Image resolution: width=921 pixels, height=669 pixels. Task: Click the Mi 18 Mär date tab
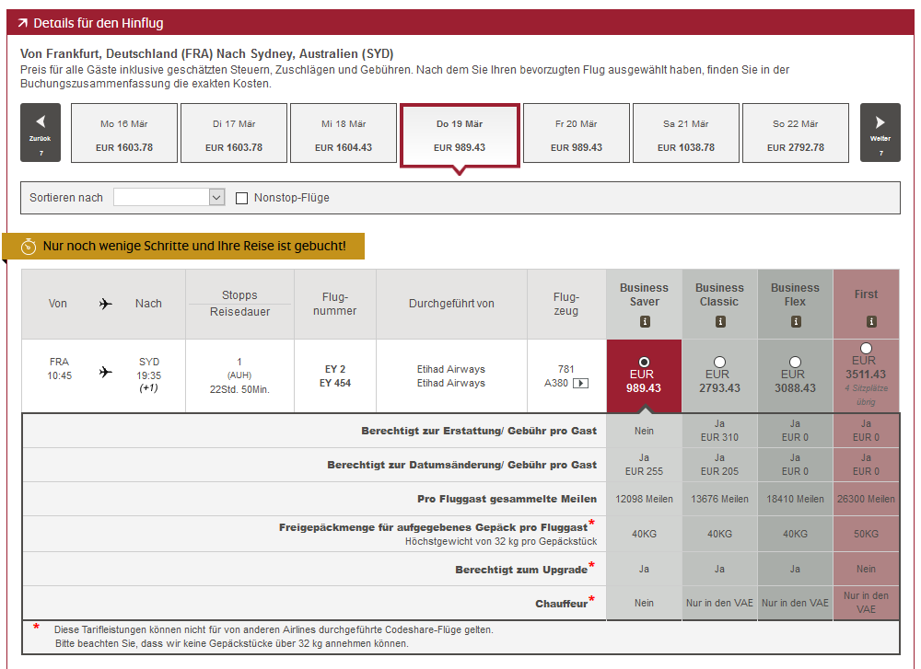pos(344,134)
